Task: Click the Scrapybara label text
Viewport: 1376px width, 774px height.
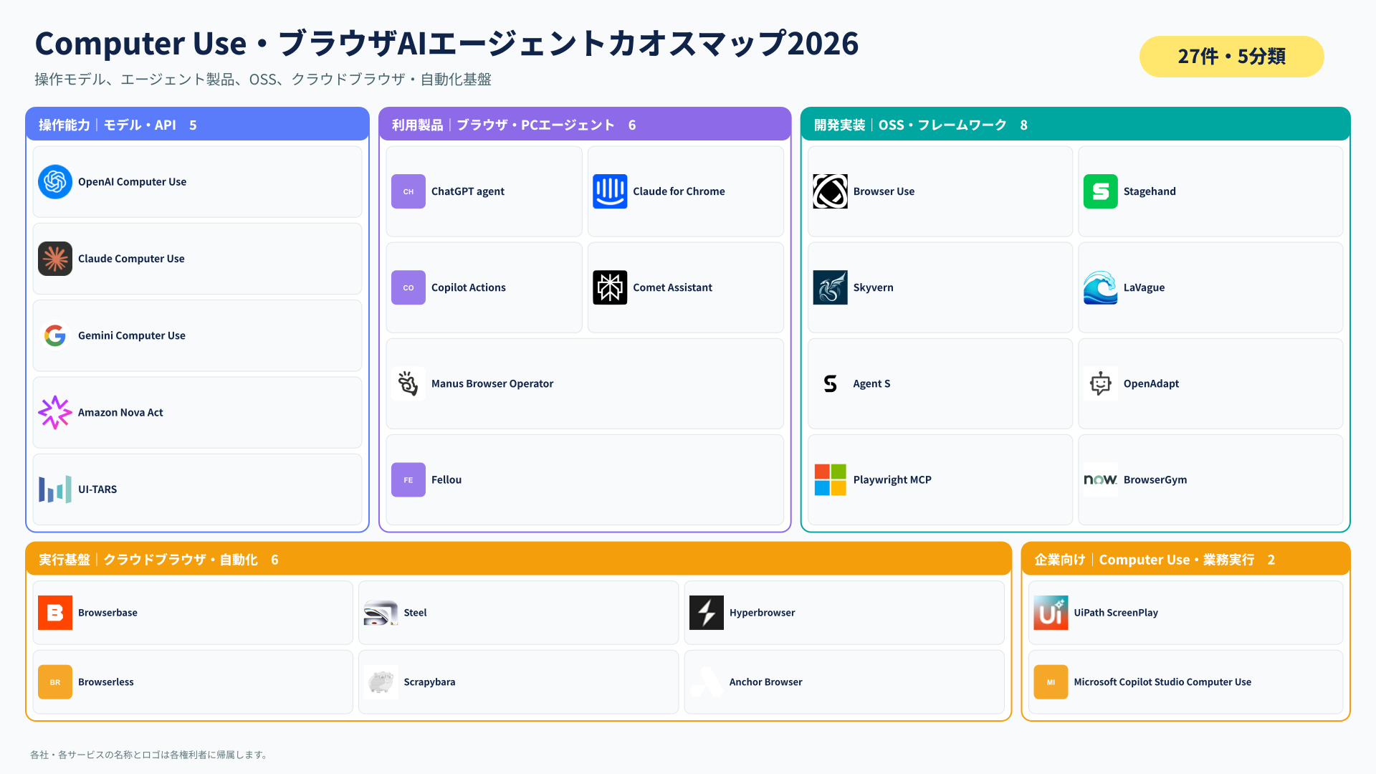Action: click(x=429, y=682)
